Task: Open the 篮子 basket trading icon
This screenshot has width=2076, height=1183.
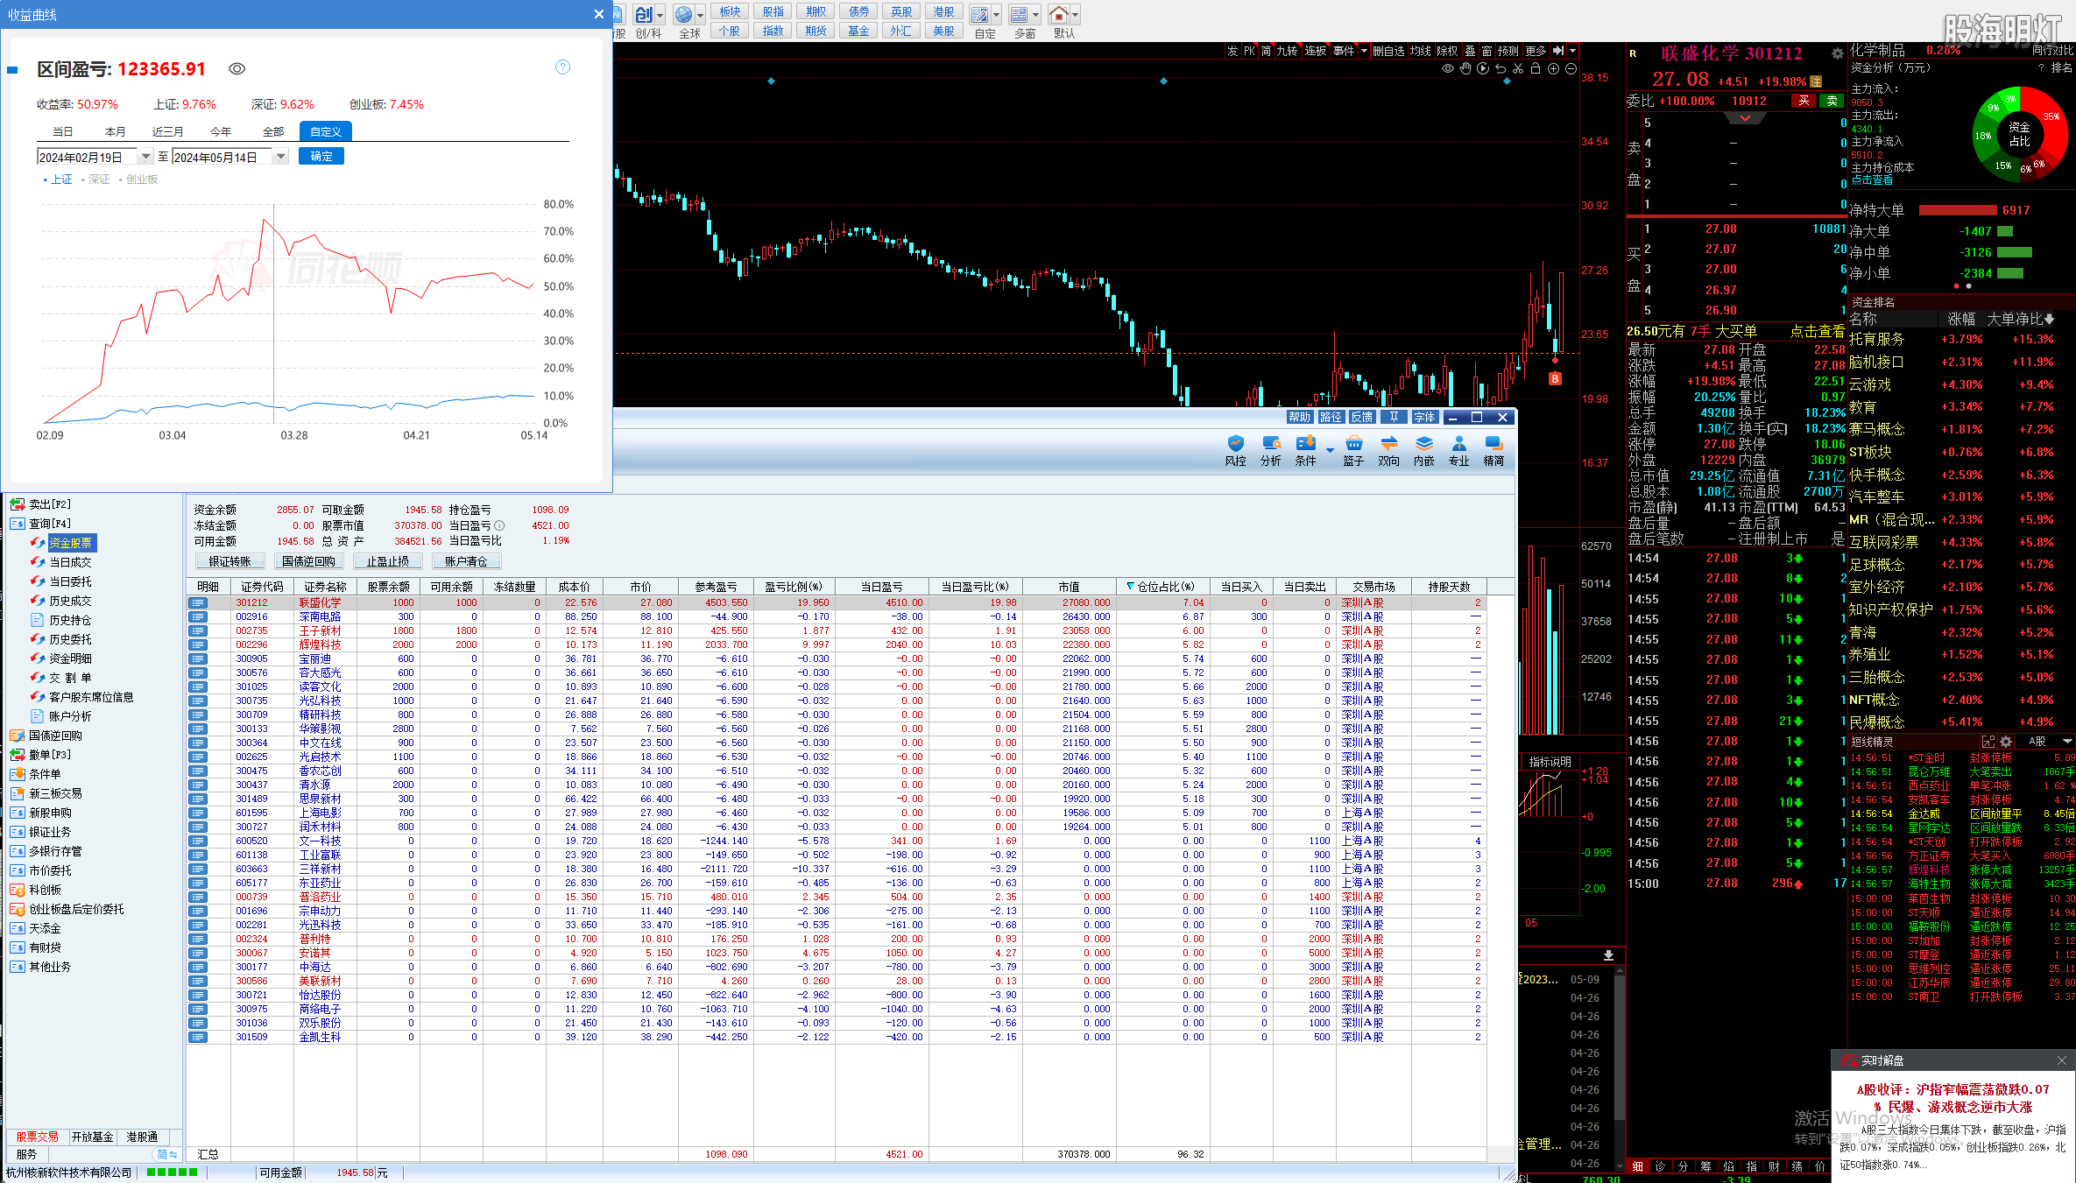Action: [1353, 451]
